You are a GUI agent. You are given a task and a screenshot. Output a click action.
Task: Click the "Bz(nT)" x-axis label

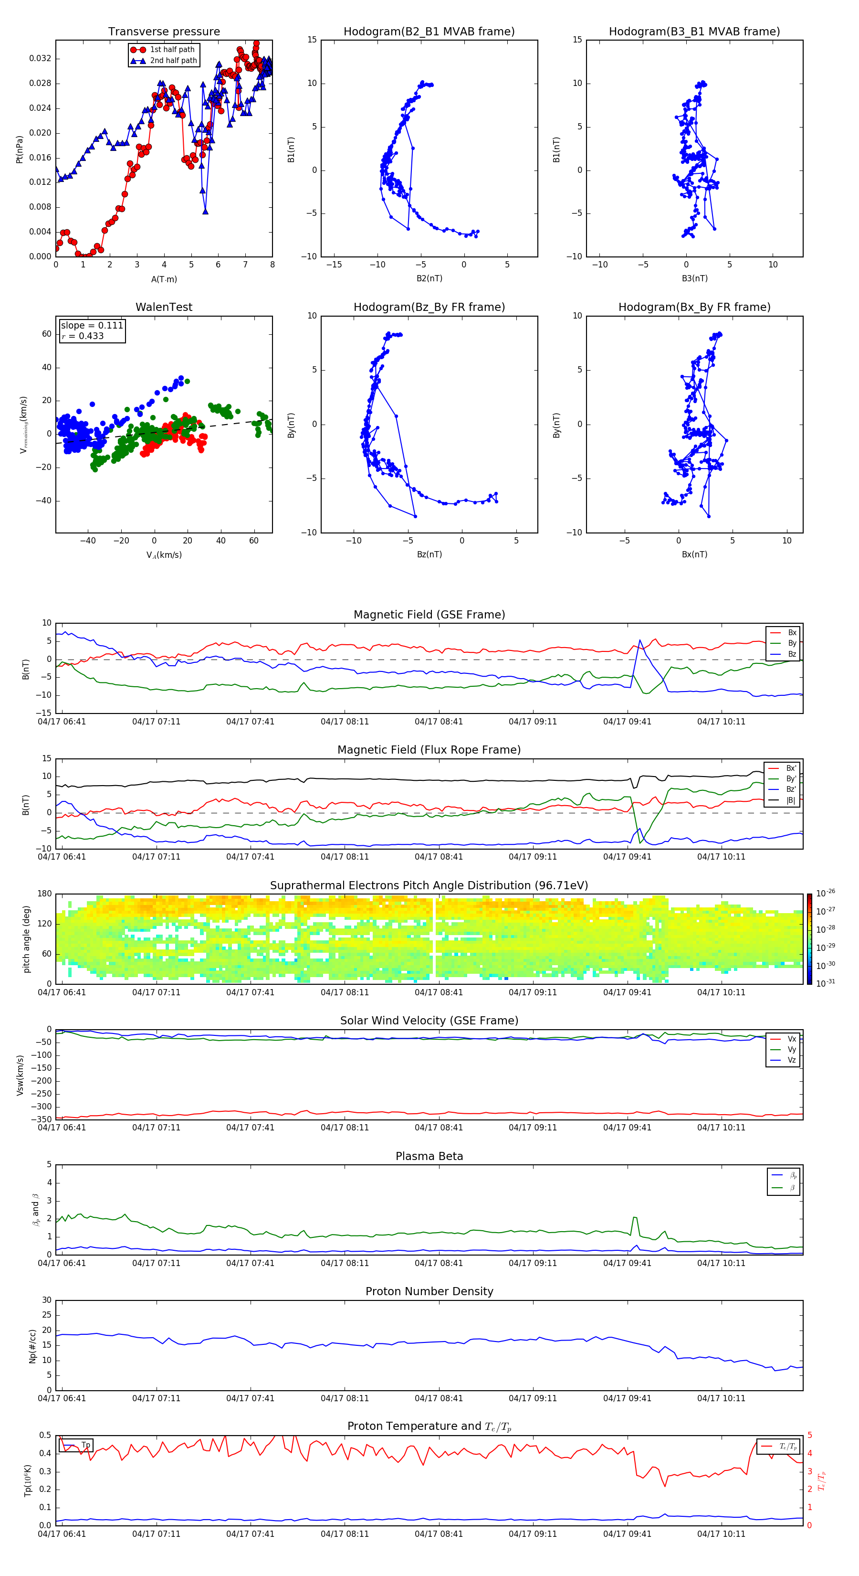click(429, 554)
